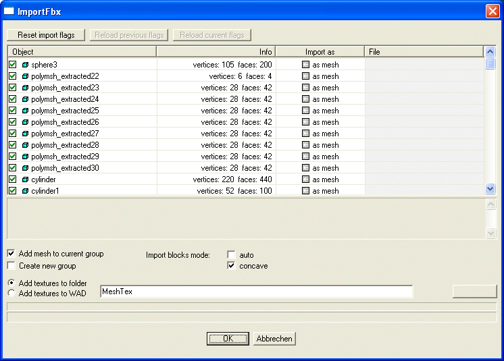Viewport: 504px width, 361px height.
Task: Click the 'as mesh' icon for polymsh_extracted30
Action: click(306, 168)
